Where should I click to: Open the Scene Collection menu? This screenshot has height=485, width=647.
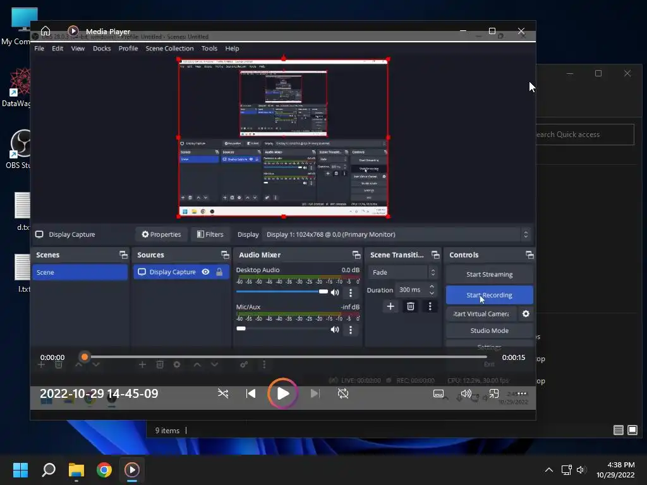(x=169, y=48)
